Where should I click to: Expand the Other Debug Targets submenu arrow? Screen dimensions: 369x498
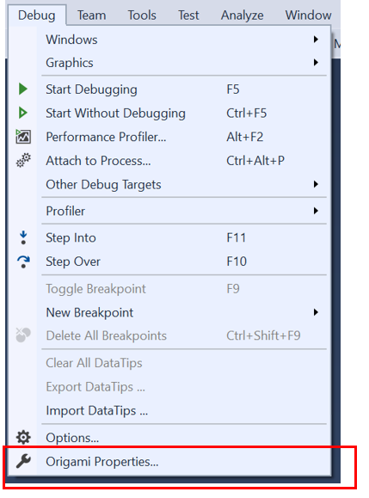click(316, 184)
